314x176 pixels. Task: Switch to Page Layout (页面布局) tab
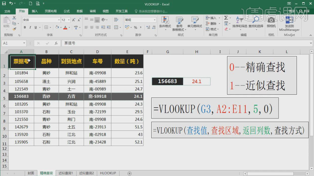coord(51,11)
